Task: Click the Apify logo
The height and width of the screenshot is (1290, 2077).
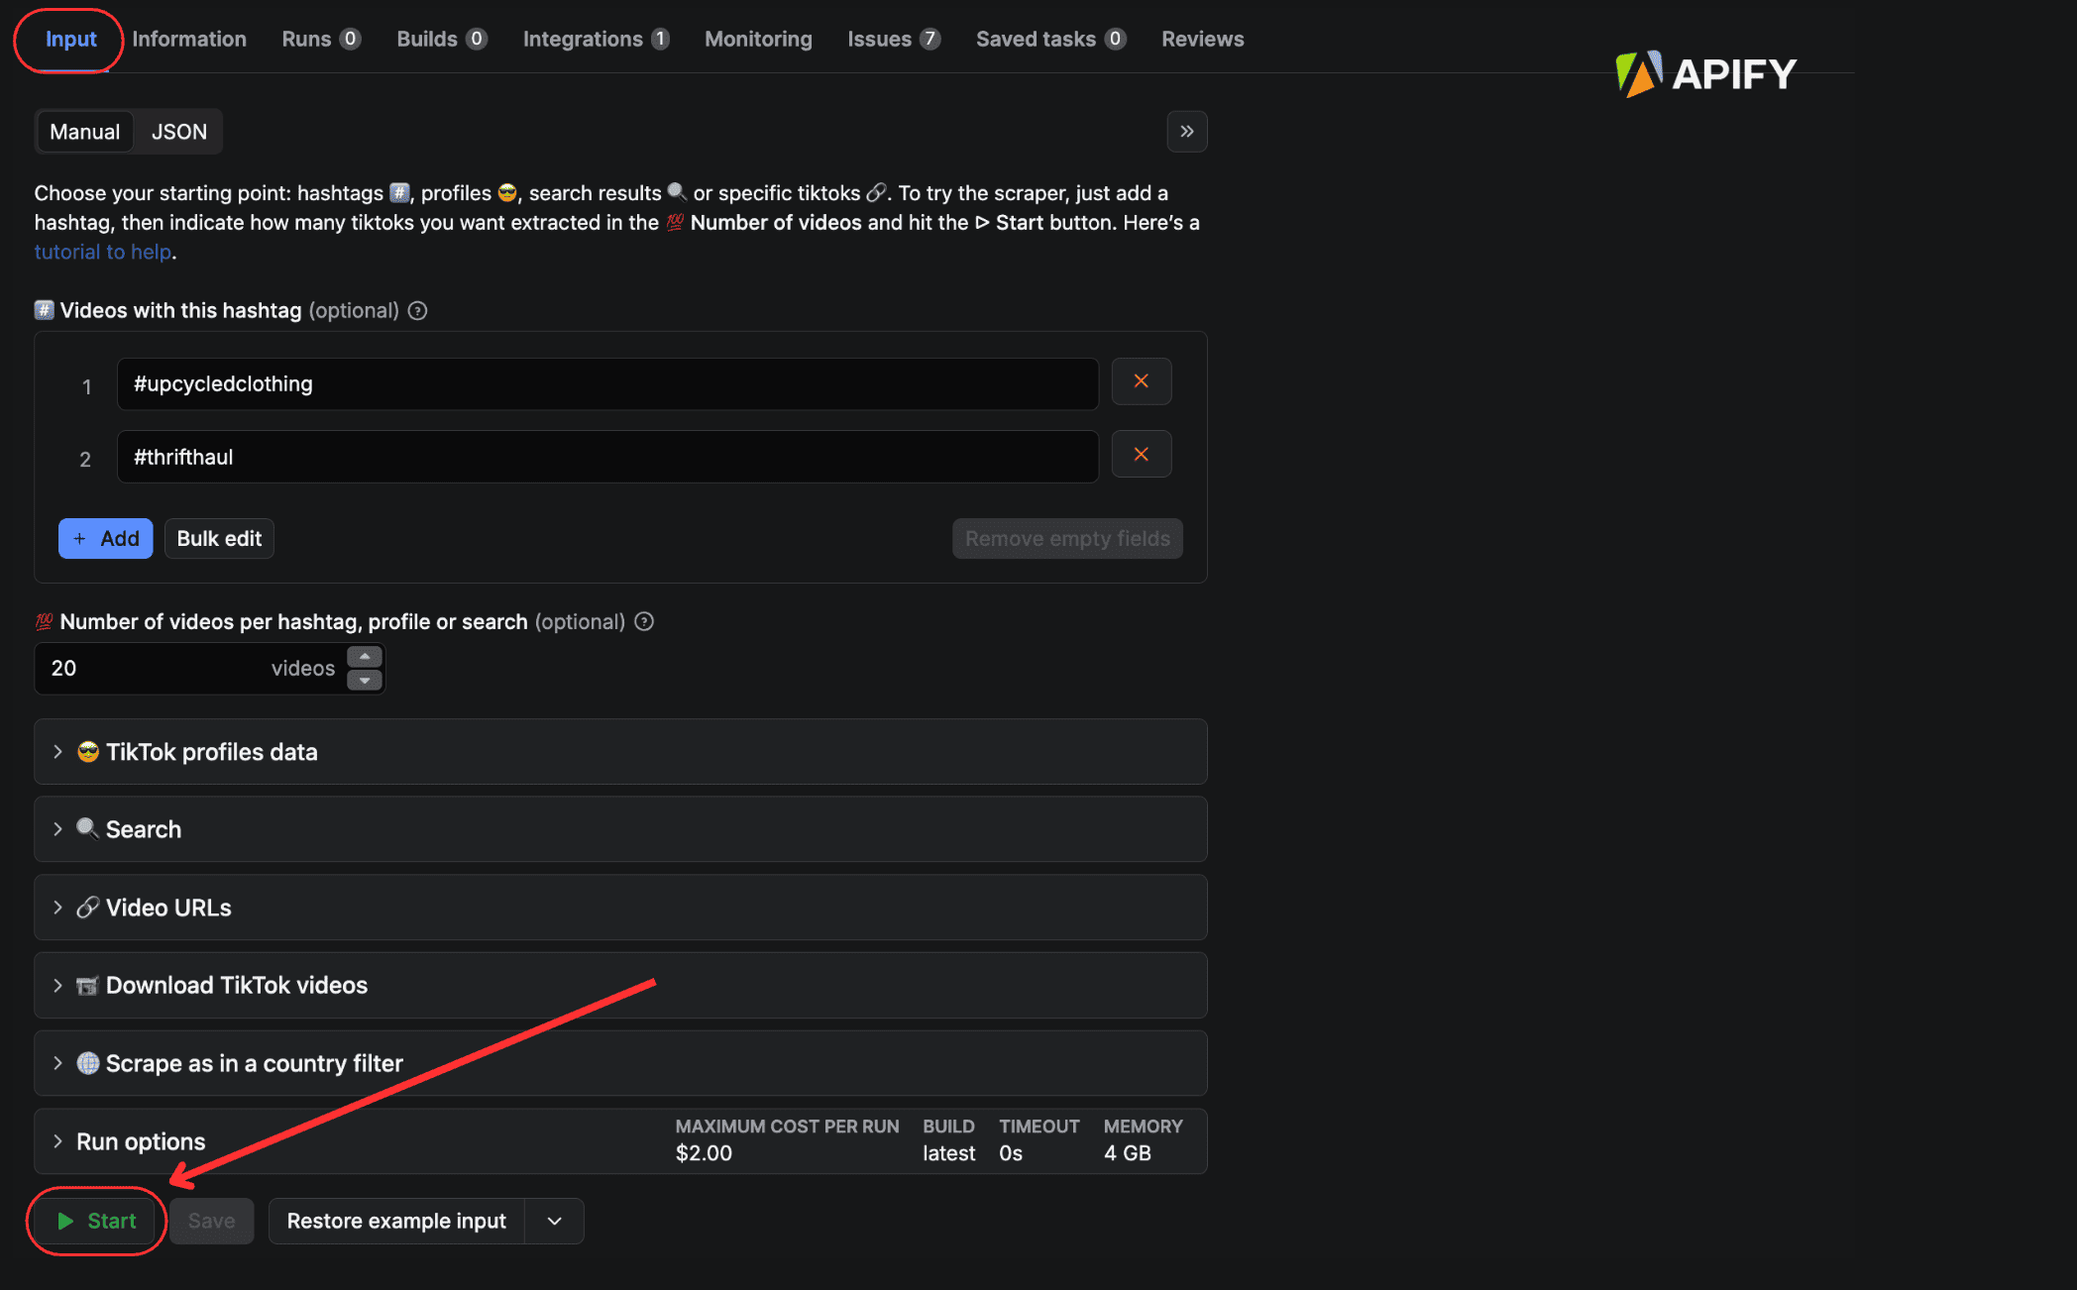Action: click(x=1705, y=74)
